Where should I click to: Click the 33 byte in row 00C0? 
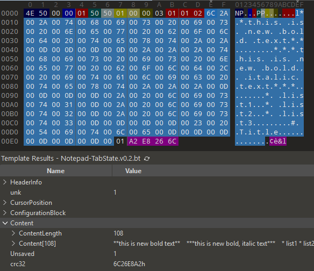pyautogui.click(x=69, y=123)
